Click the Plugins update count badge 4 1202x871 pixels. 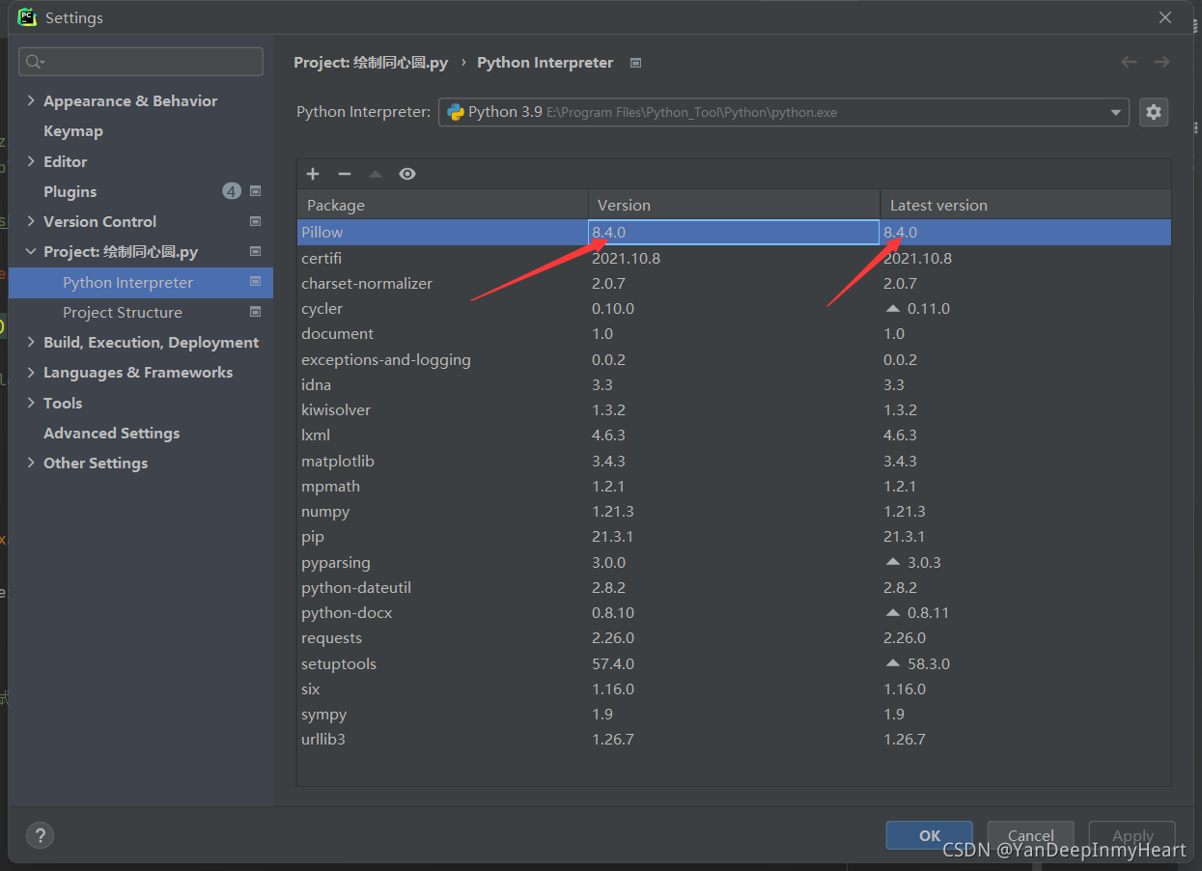(232, 191)
